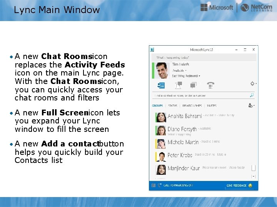This screenshot has height=207, width=277.
Task: Open the Available status dropdown
Action: [179, 71]
